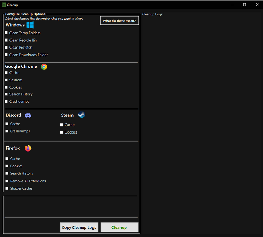The image size is (263, 237).
Task: Minimize the Cleanup window
Action: (232, 5)
